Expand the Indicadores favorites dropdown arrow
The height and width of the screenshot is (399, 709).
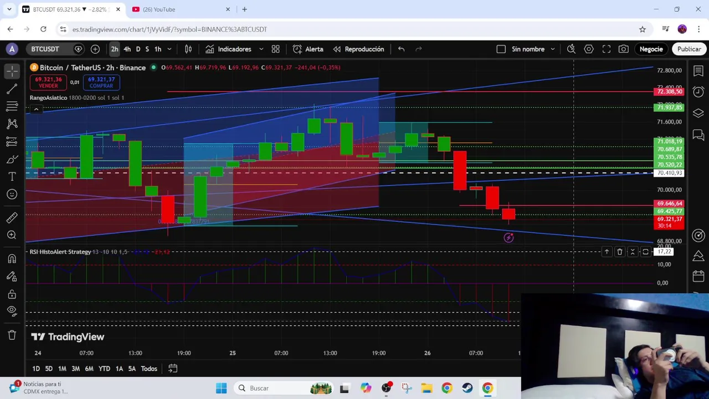261,49
